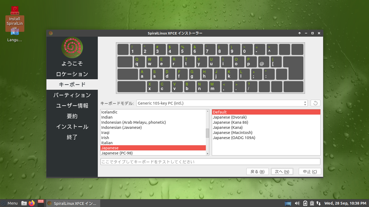Select the ユーザー情報 step in the sidebar
The width and height of the screenshot is (369, 207).
(x=72, y=106)
